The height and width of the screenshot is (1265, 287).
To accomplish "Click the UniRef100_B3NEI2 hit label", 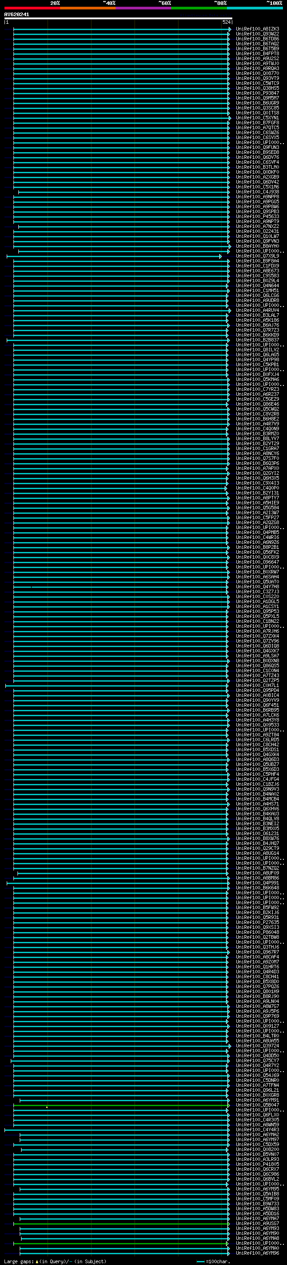I will (x=257, y=823).
